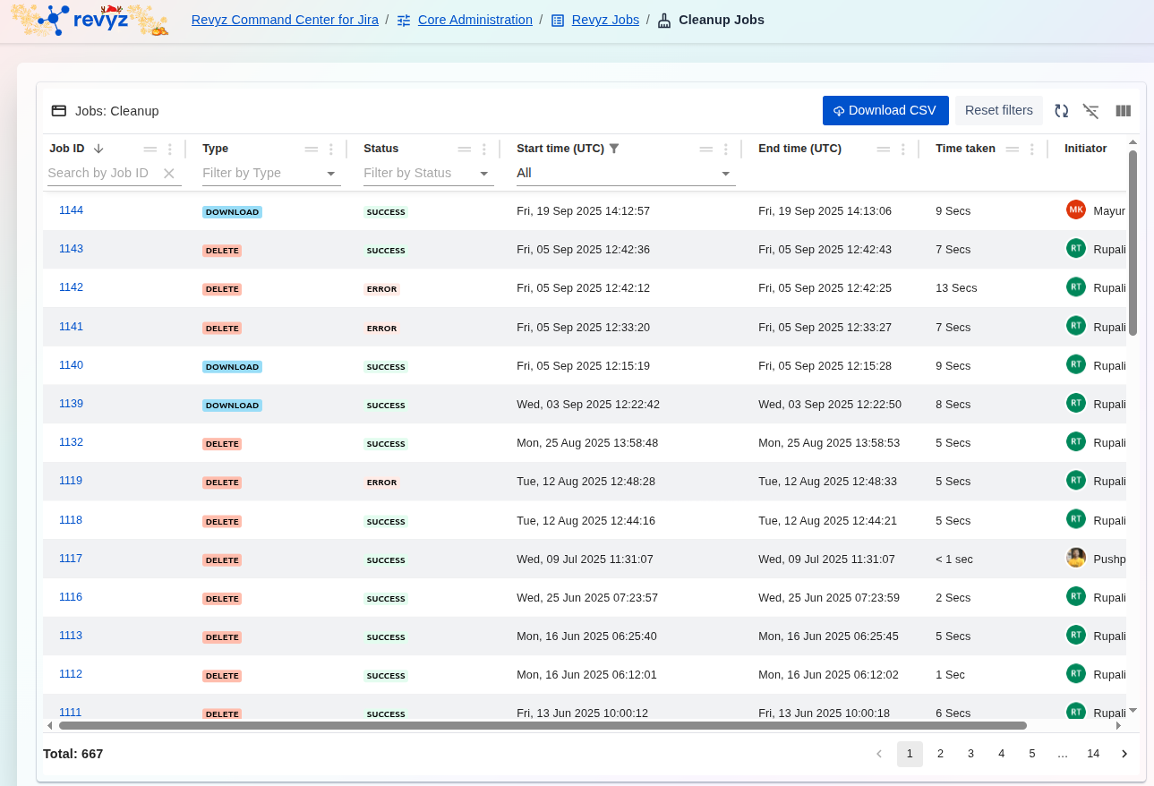The height and width of the screenshot is (786, 1154).
Task: Click the clear filters funnel icon
Action: [x=1090, y=111]
